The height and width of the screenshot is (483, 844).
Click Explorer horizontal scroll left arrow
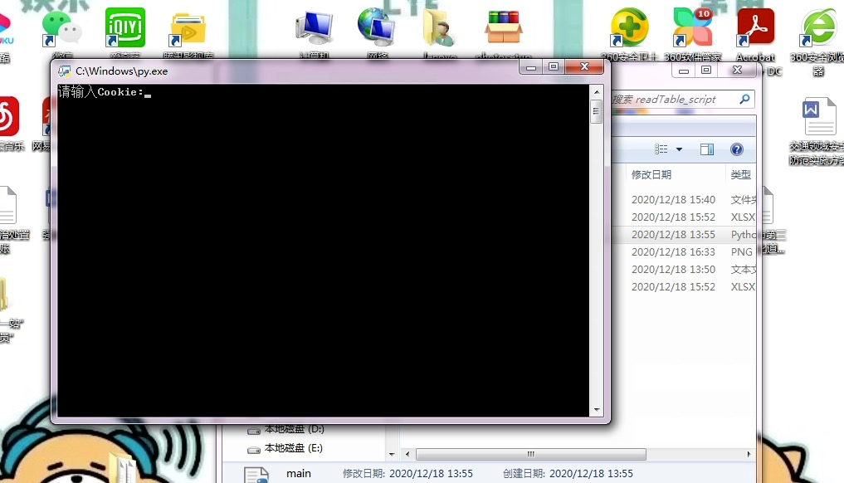407,454
